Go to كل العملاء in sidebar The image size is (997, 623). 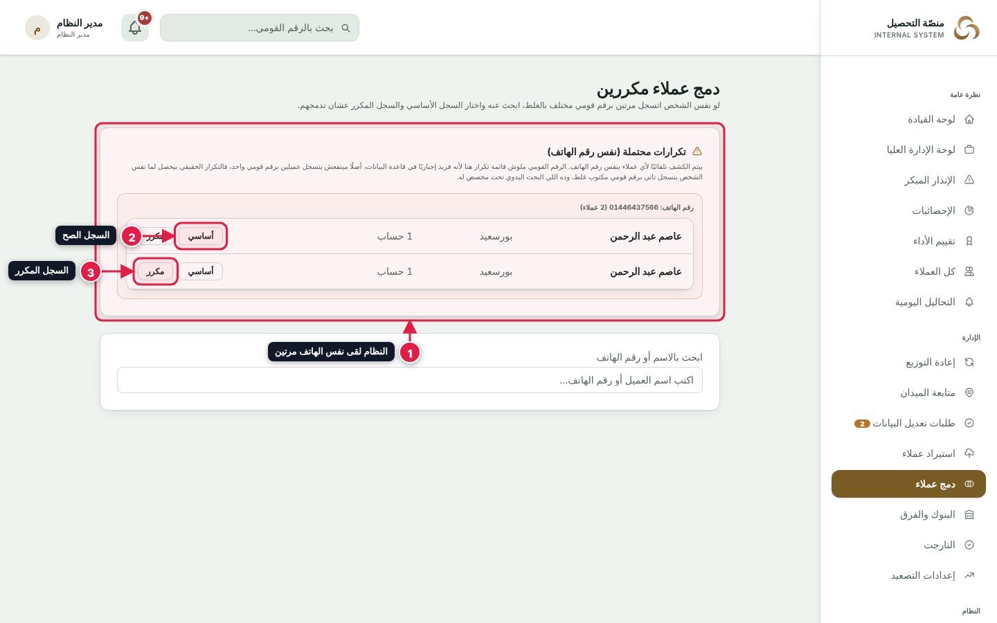pyautogui.click(x=908, y=271)
